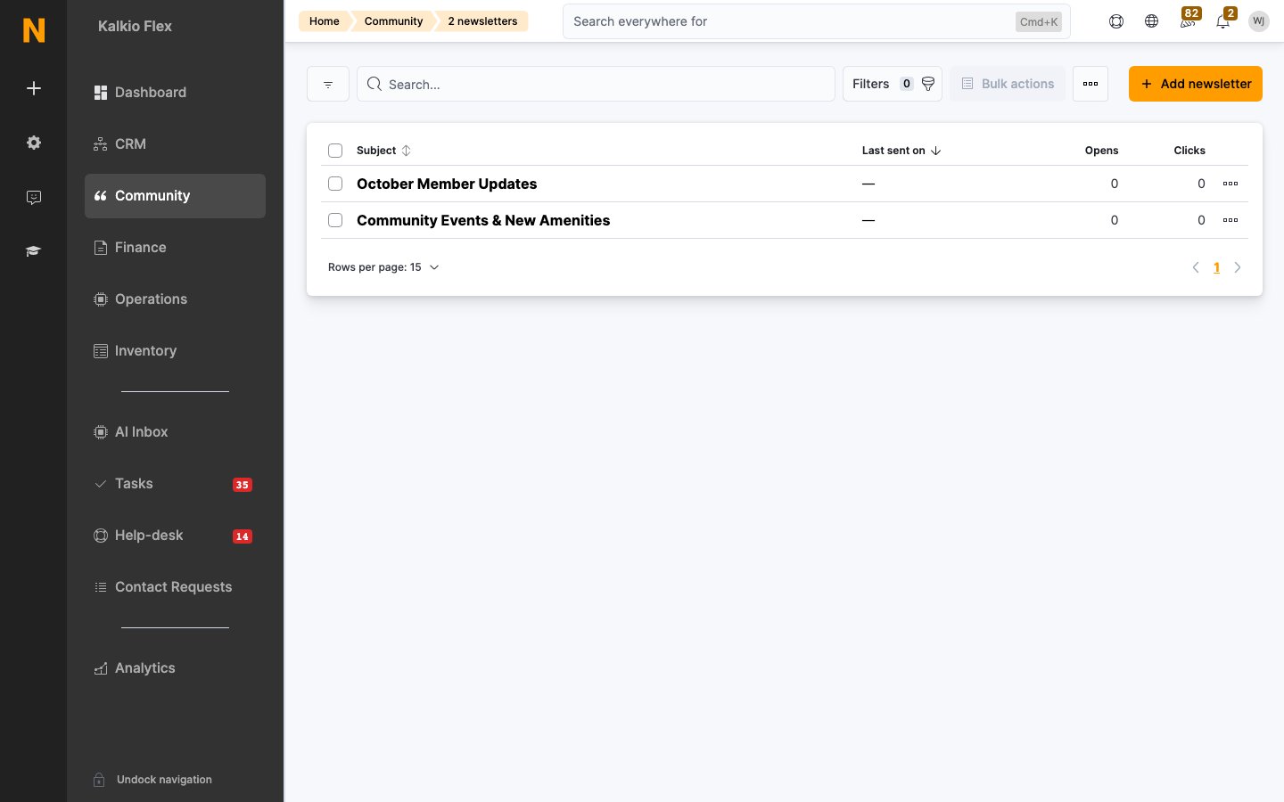
Task: Open Help-desk with 14 badge
Action: 175,536
